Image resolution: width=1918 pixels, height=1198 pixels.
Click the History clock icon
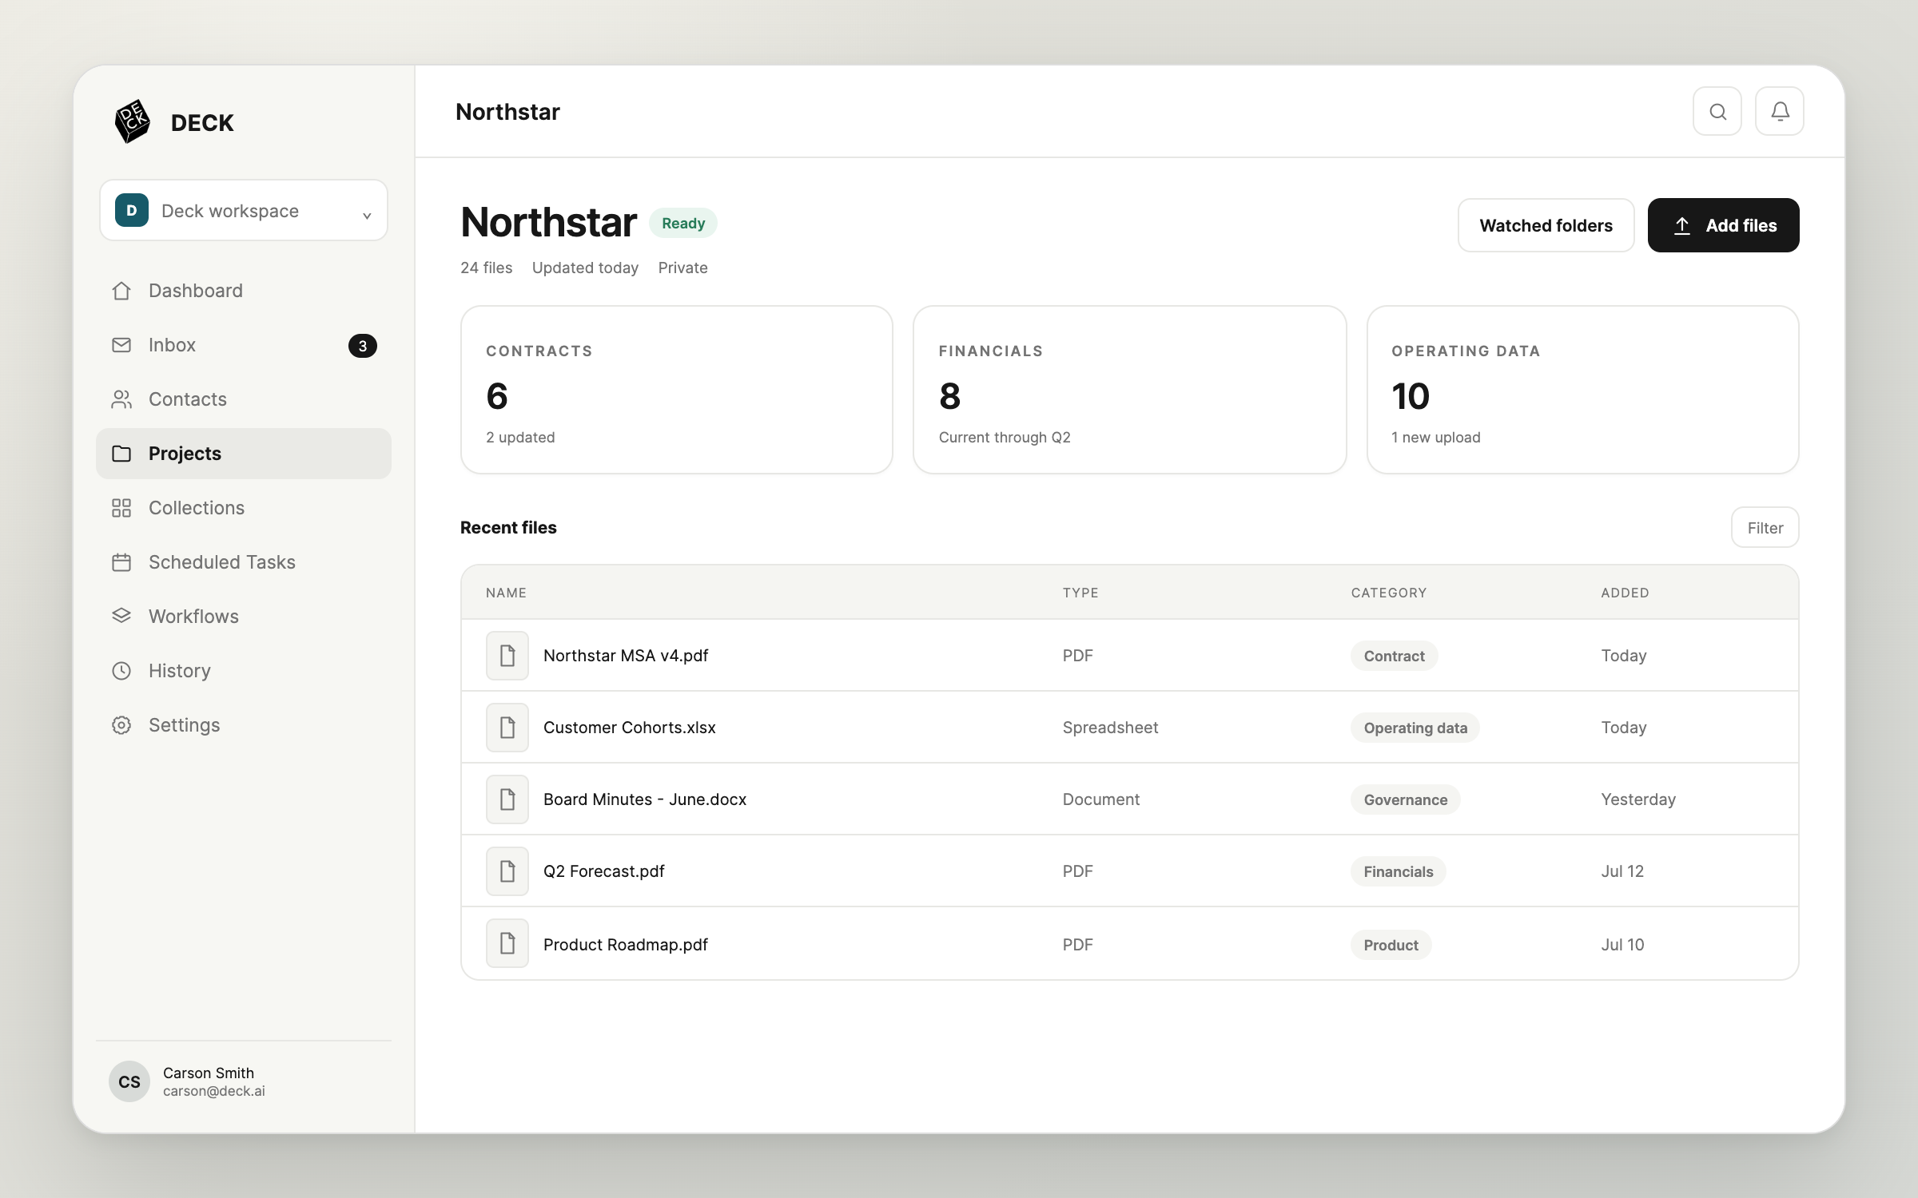121,671
